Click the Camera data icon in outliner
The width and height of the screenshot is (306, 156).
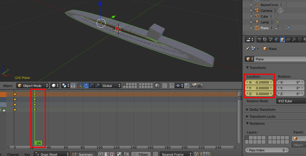(280, 10)
